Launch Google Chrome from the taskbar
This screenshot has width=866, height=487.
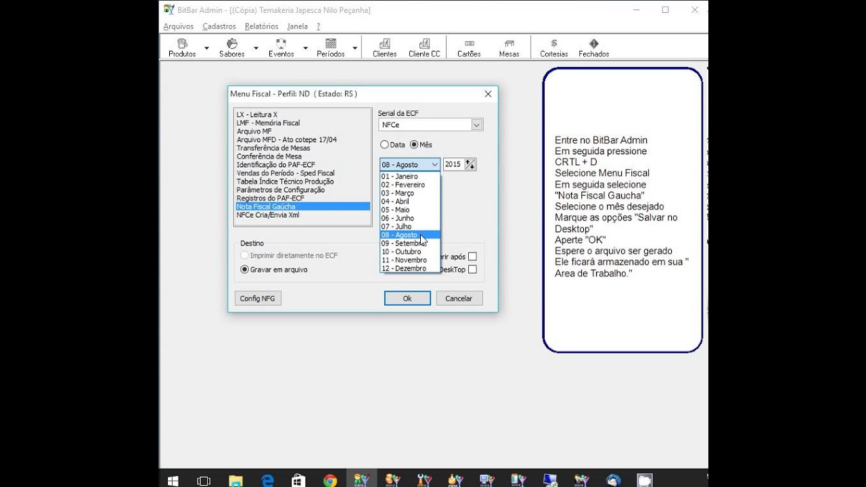pos(330,481)
